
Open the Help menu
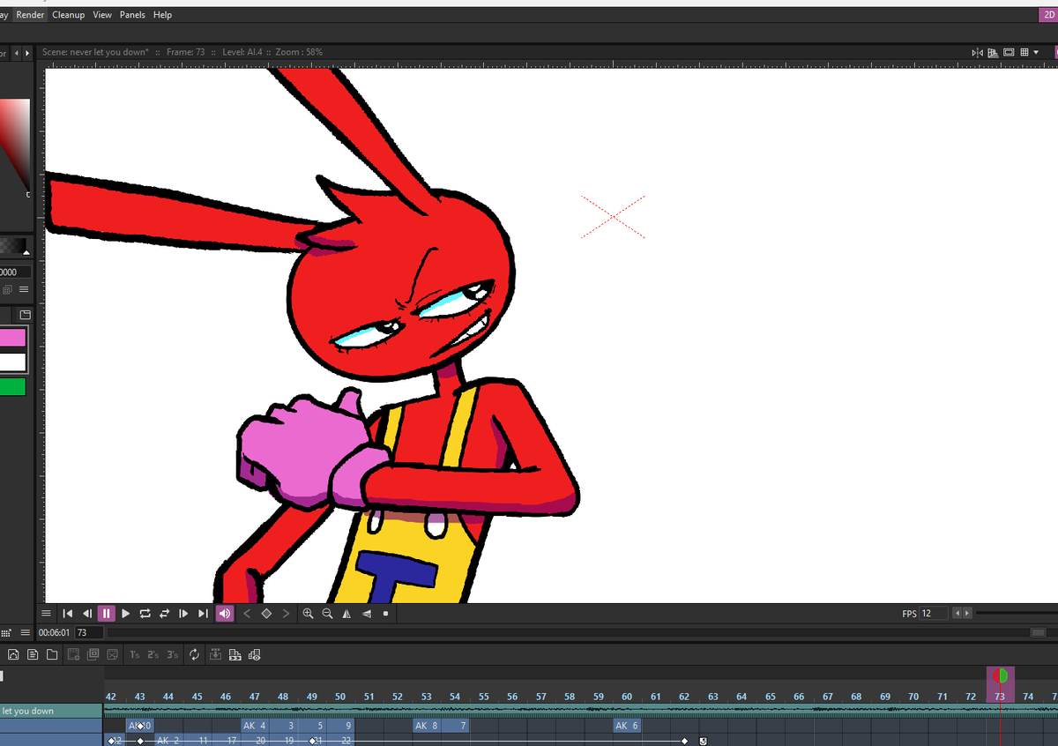tap(162, 15)
